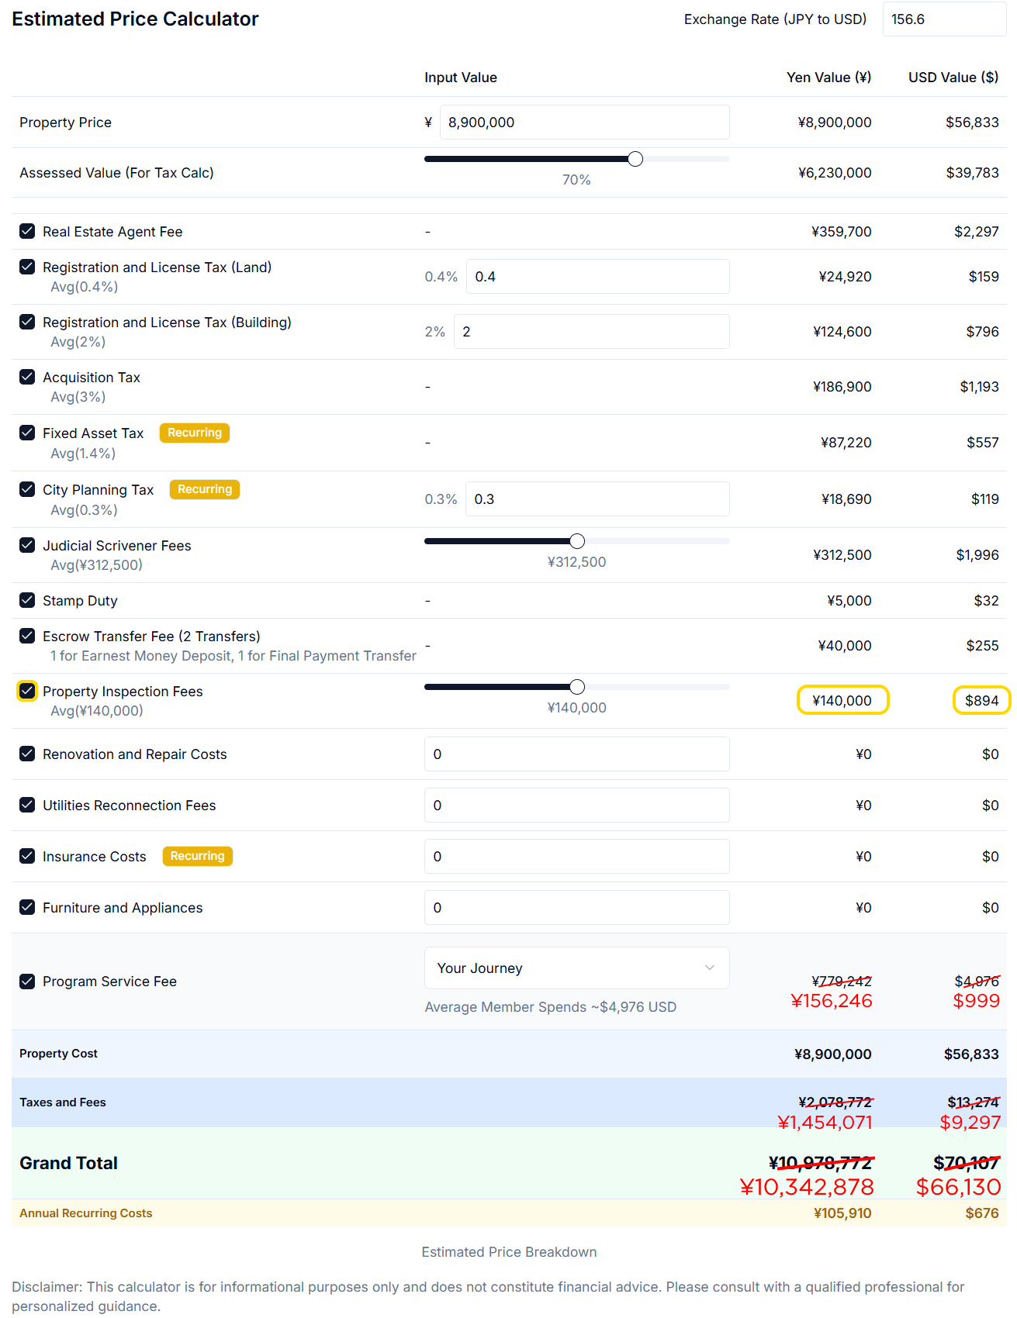Focus the Furniture and Appliances input field
The height and width of the screenshot is (1318, 1017).
click(576, 908)
